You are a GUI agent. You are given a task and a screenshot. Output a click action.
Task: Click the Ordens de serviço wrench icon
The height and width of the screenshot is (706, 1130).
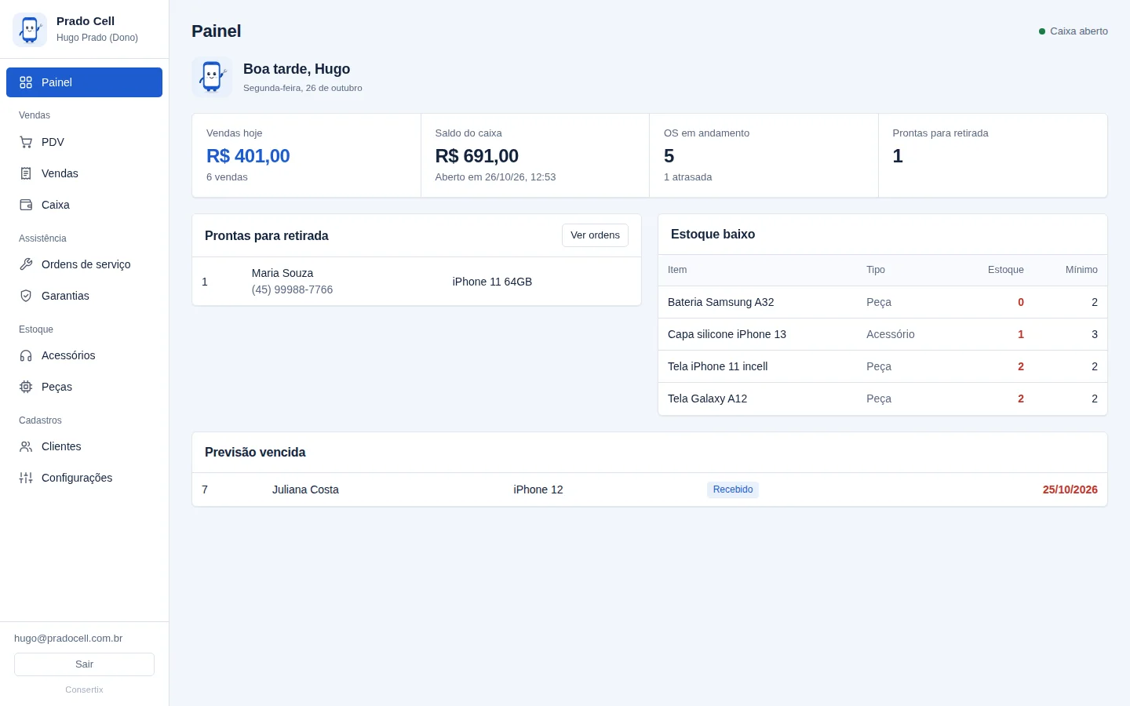pos(26,264)
